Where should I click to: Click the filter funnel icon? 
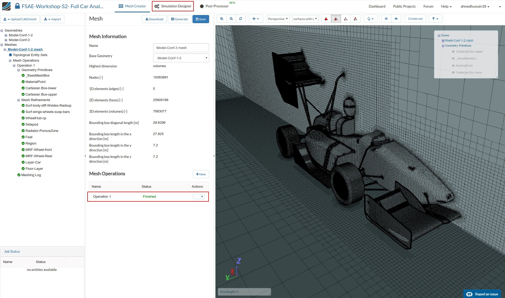(x=435, y=19)
